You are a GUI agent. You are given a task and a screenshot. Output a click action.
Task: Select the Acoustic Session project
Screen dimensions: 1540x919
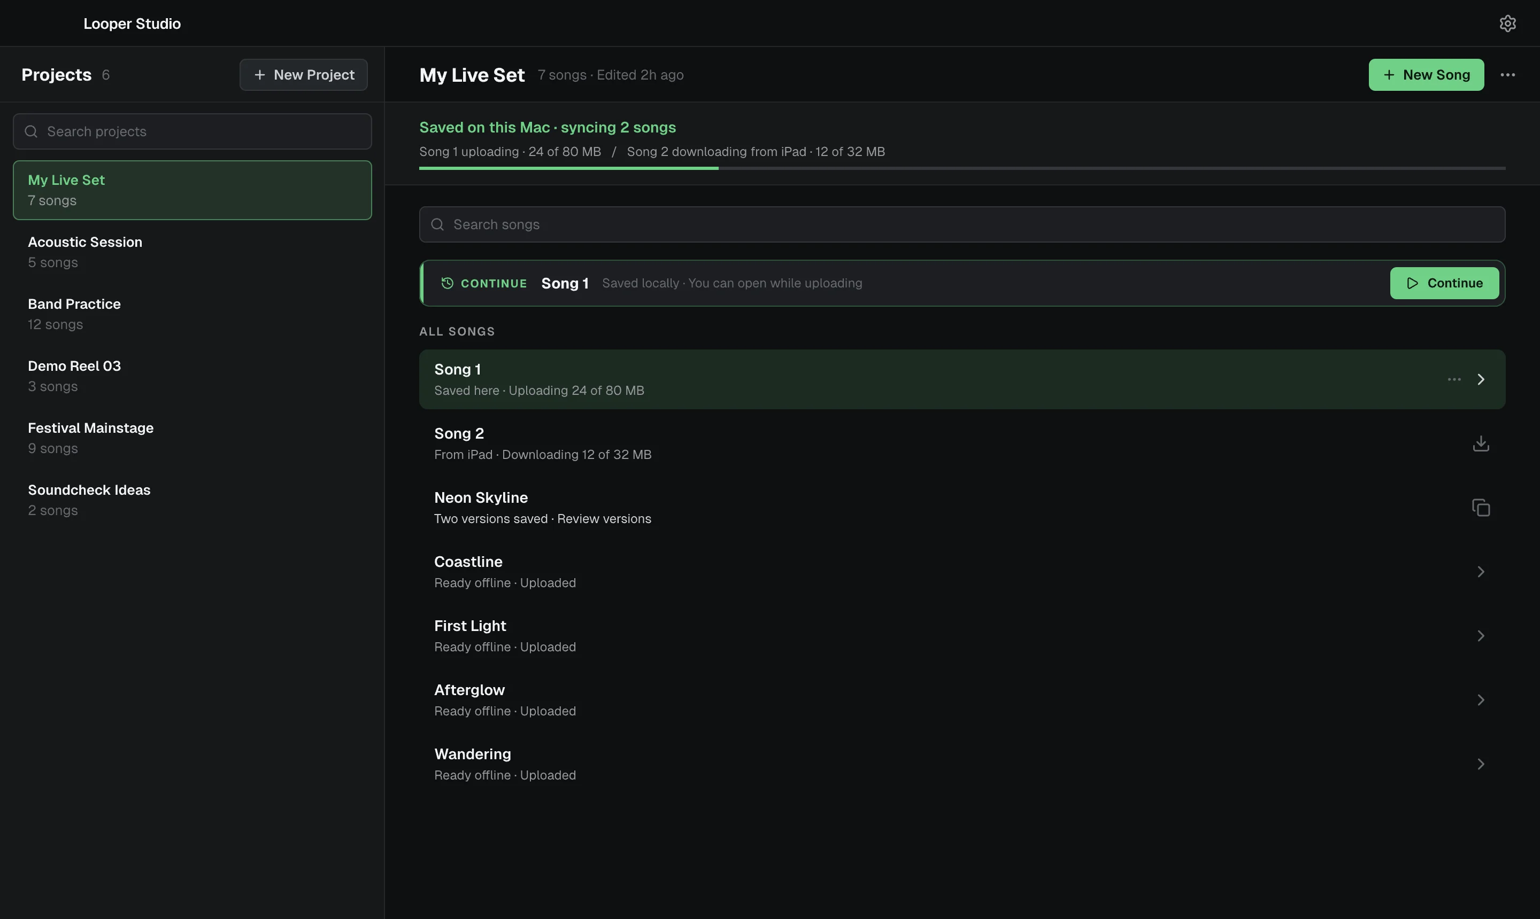tap(192, 252)
